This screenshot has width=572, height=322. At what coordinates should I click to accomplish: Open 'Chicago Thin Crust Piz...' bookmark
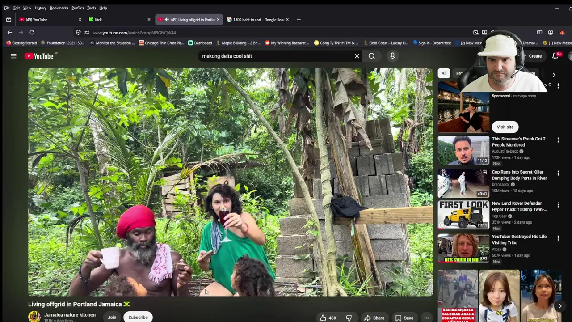(x=161, y=43)
